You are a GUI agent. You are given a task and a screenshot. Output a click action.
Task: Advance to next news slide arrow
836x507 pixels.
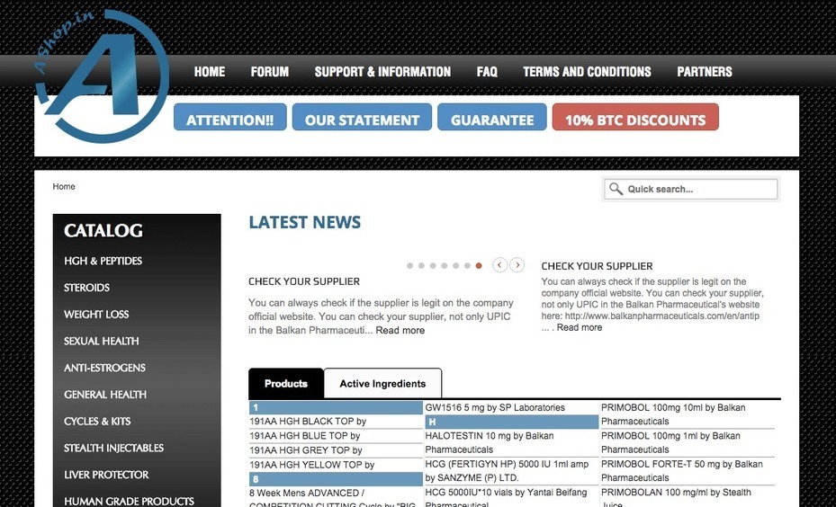(x=517, y=265)
